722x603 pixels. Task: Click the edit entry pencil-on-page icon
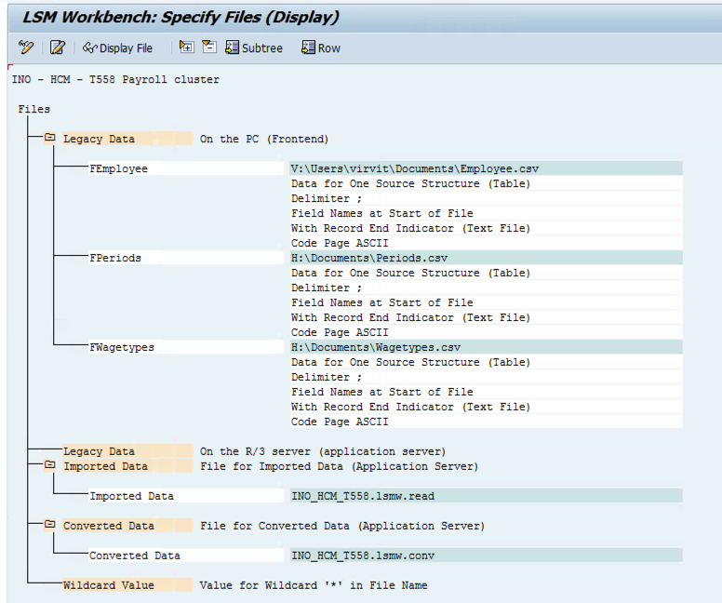58,47
